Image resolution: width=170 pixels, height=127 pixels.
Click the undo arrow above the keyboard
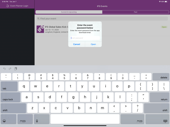(x=4, y=69)
